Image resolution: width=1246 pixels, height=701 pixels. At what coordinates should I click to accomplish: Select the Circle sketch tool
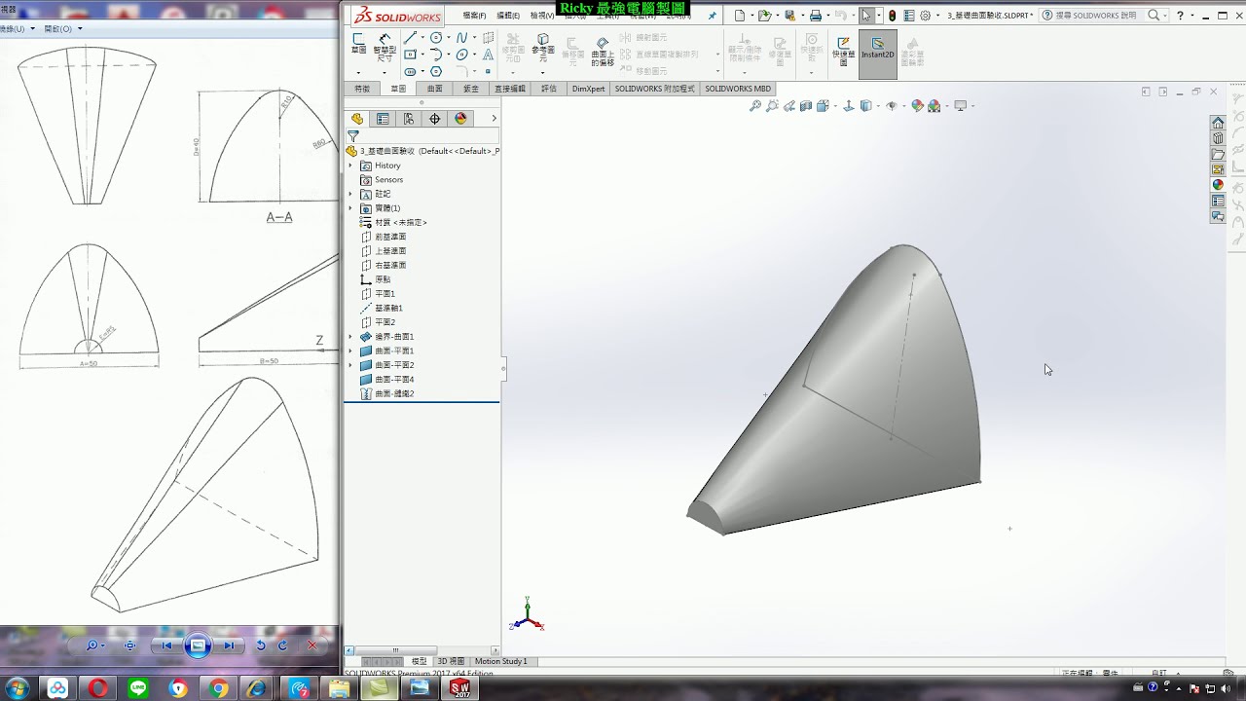pyautogui.click(x=436, y=38)
